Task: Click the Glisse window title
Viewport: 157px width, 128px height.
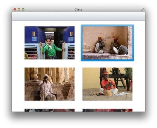Action: tap(78, 10)
